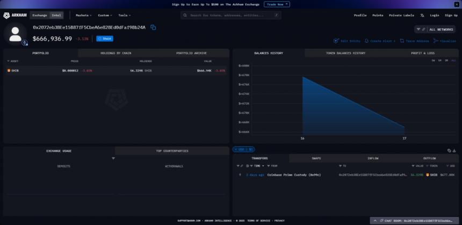Select the 1W chart time range

(x=433, y=61)
